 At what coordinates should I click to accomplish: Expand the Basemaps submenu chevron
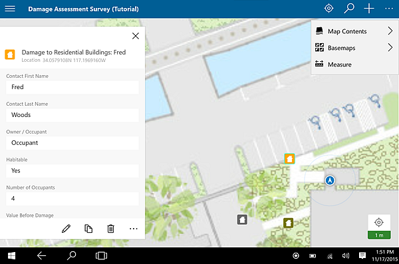pyautogui.click(x=390, y=47)
